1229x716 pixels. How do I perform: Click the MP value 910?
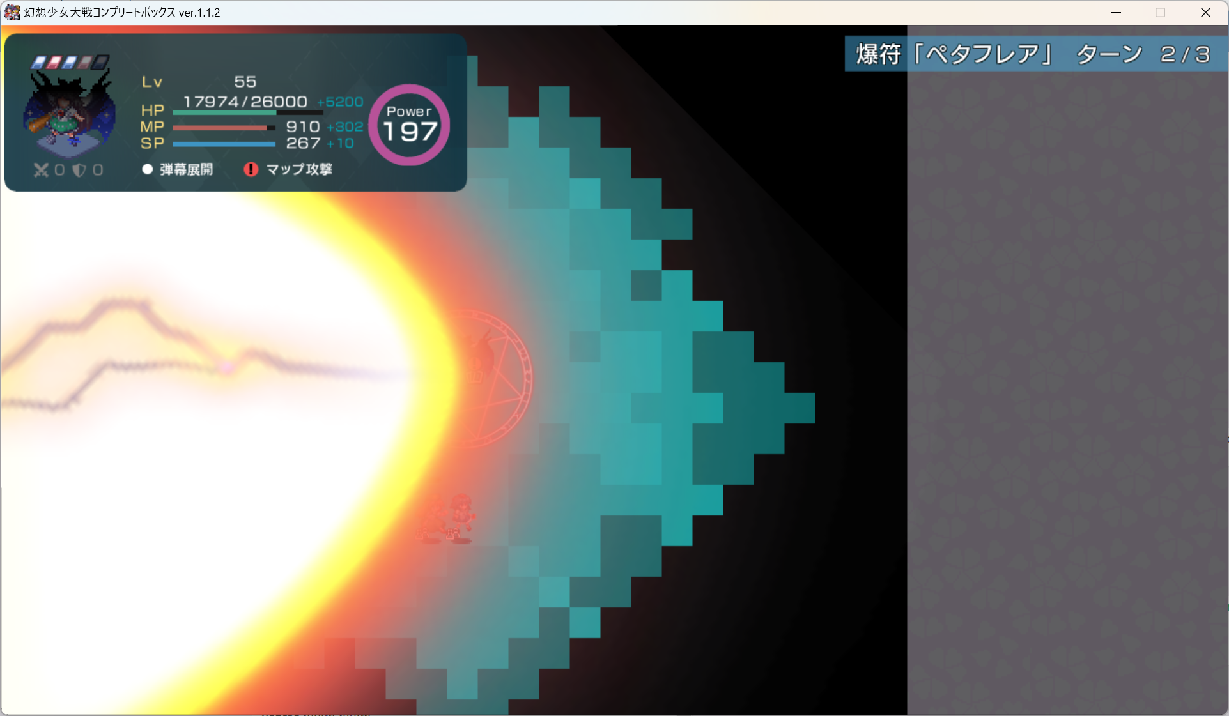click(x=303, y=126)
